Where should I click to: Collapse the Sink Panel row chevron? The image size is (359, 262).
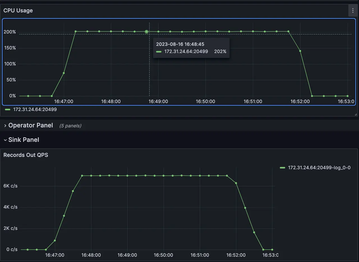pyautogui.click(x=5, y=140)
